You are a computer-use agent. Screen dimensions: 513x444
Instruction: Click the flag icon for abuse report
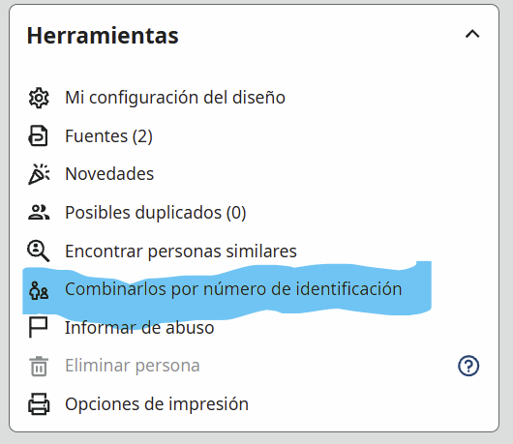click(x=39, y=327)
